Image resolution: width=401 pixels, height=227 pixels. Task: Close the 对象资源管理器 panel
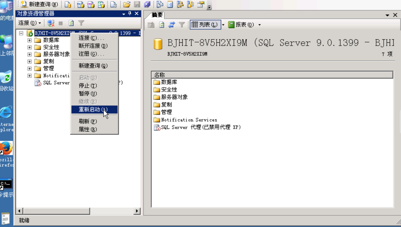click(x=137, y=13)
